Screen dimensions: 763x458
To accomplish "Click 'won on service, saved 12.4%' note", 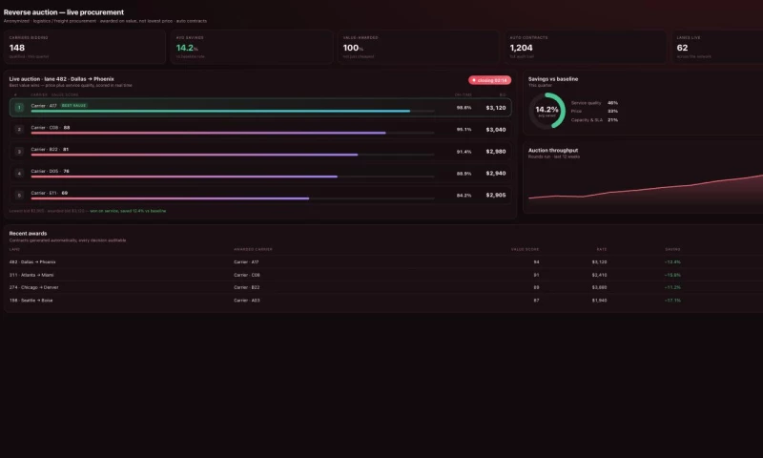I will click(x=128, y=211).
